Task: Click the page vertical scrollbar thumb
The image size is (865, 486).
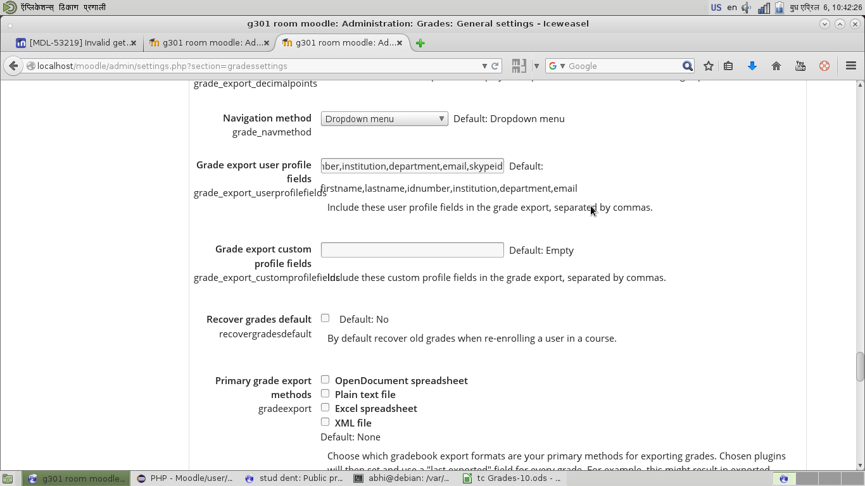Action: click(860, 366)
